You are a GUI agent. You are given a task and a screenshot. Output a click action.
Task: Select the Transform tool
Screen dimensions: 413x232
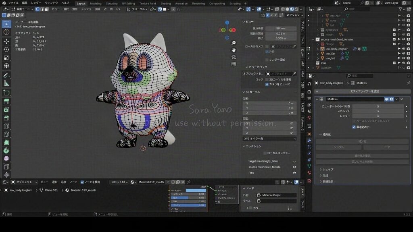pyautogui.click(x=6, y=66)
